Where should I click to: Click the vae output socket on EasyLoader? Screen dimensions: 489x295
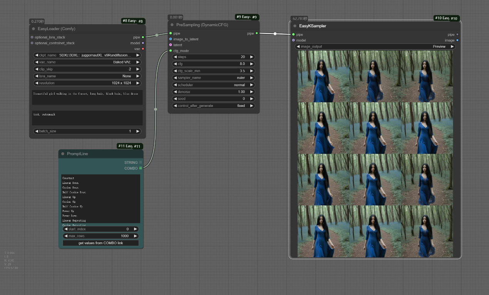pos(143,49)
